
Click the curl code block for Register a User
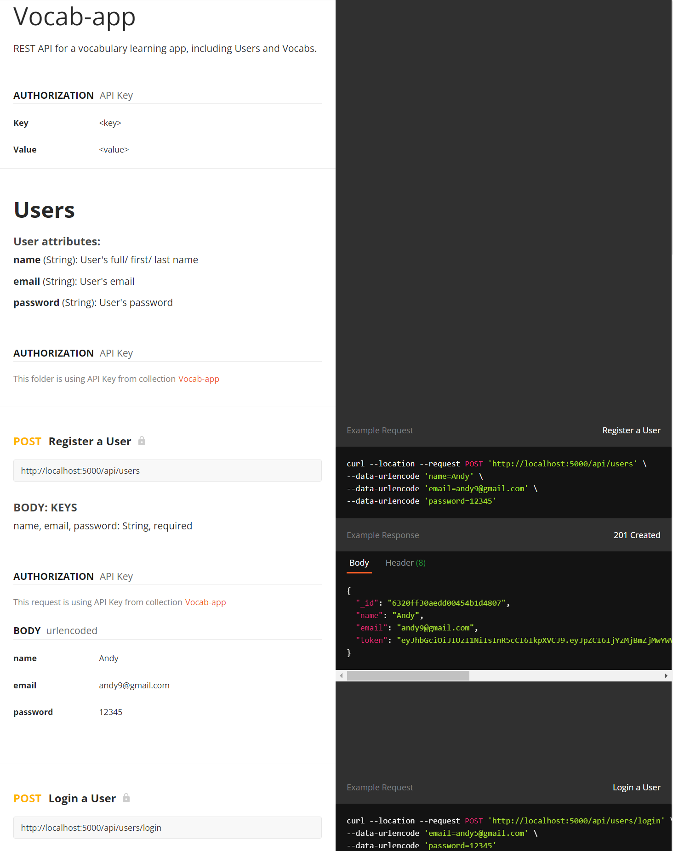coord(504,482)
